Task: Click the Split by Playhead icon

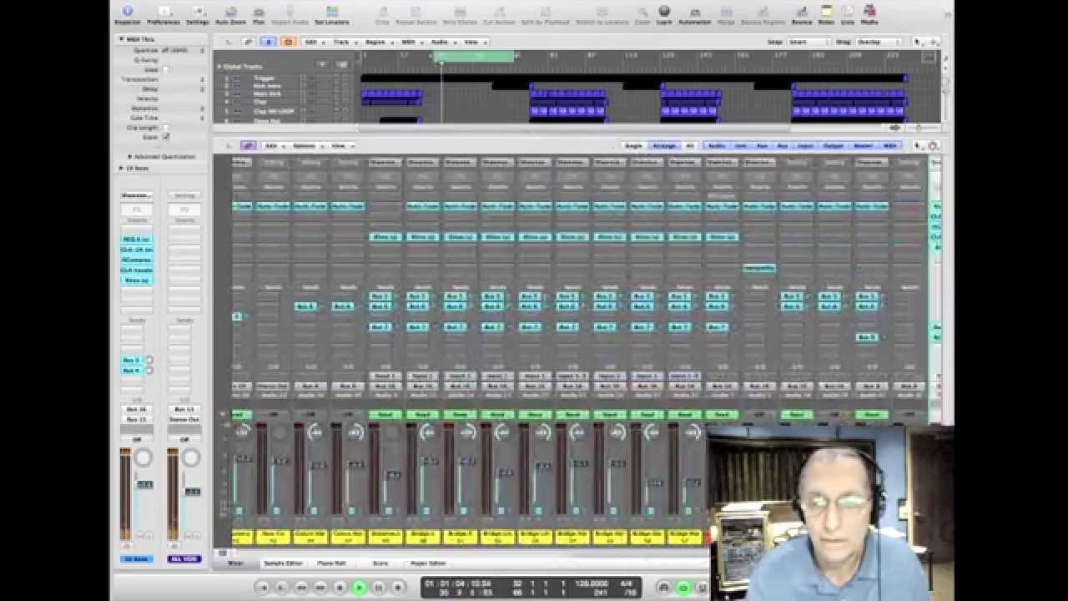Action: [547, 13]
